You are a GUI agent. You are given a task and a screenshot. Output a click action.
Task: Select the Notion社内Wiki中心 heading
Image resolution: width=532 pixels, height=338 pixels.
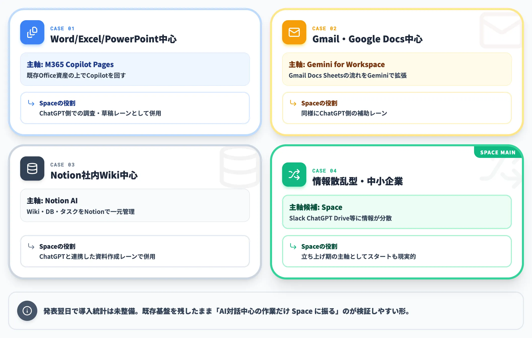(x=94, y=175)
